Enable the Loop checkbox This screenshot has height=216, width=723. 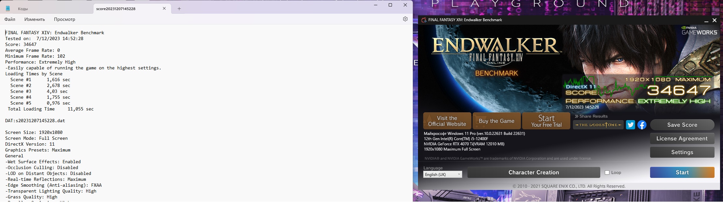607,173
